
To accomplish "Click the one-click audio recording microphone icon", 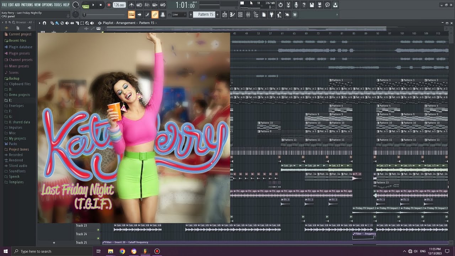I will pos(296,5).
